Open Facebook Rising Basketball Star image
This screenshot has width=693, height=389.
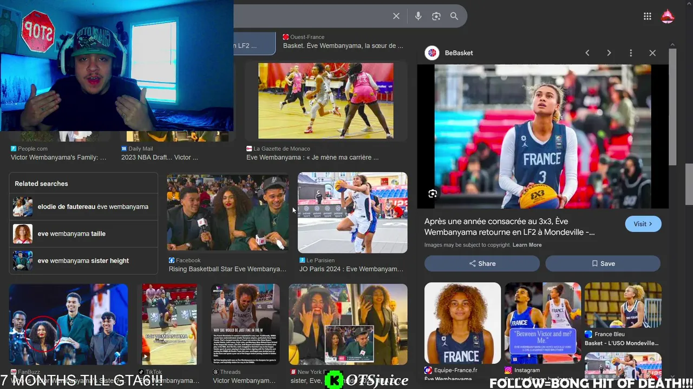click(x=227, y=212)
